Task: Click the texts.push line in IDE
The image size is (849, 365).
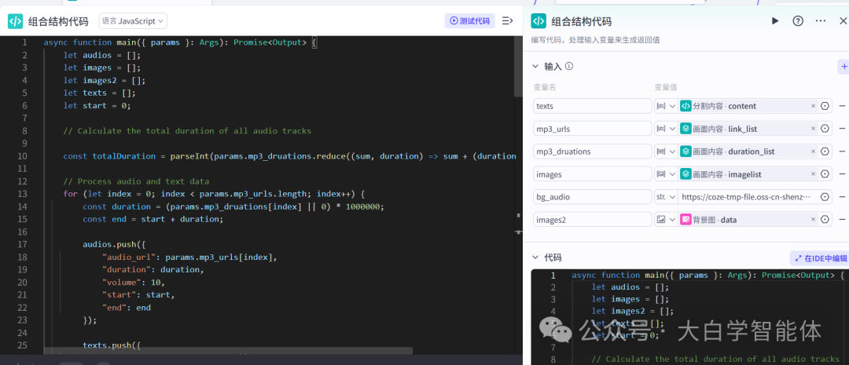Action: pyautogui.click(x=112, y=345)
